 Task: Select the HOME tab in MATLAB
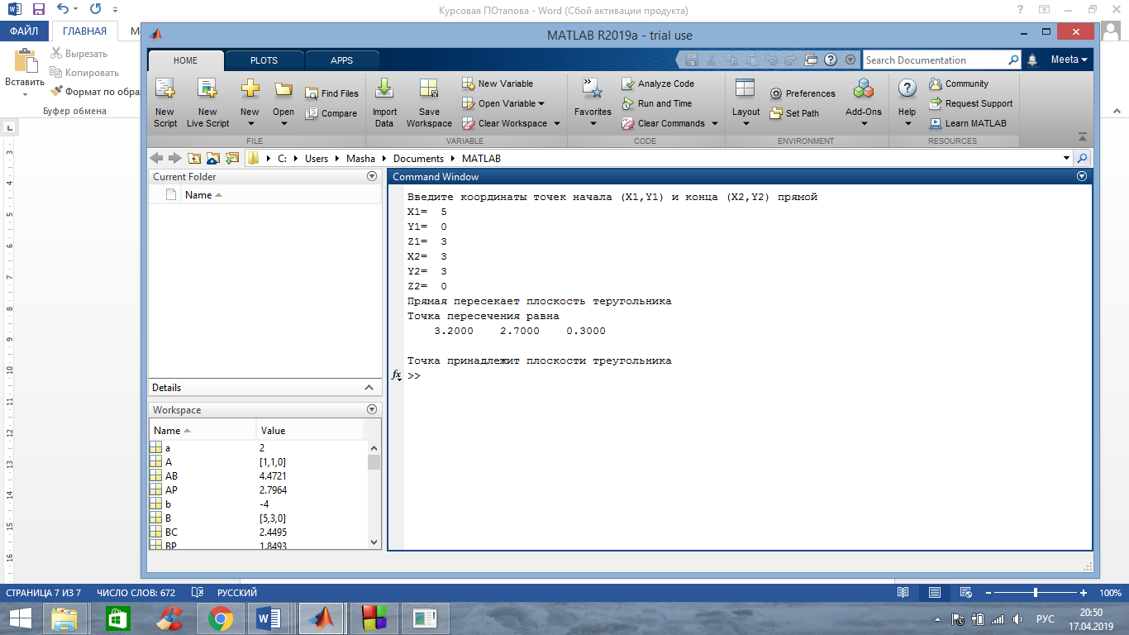(x=185, y=60)
